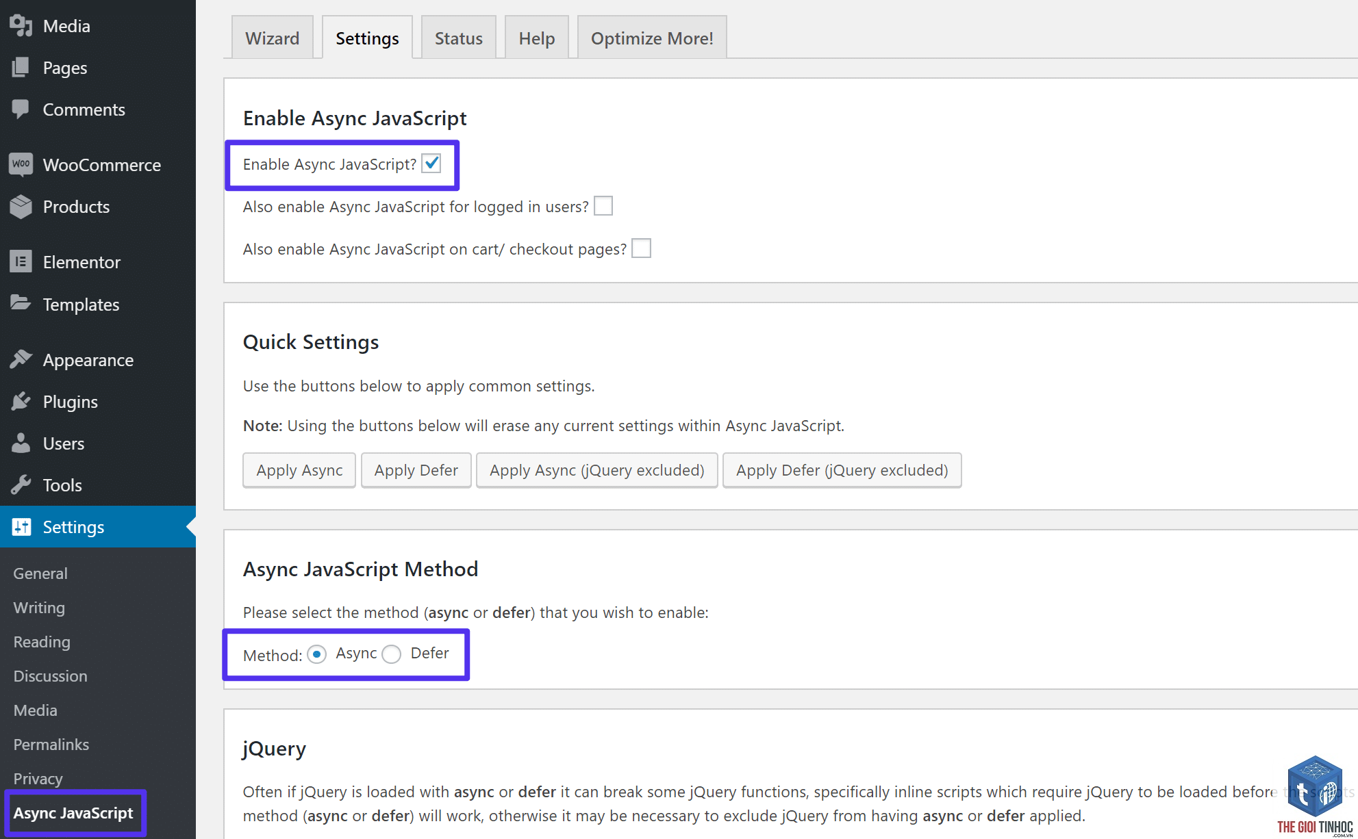
Task: Go to Reading settings submenu
Action: pos(42,642)
